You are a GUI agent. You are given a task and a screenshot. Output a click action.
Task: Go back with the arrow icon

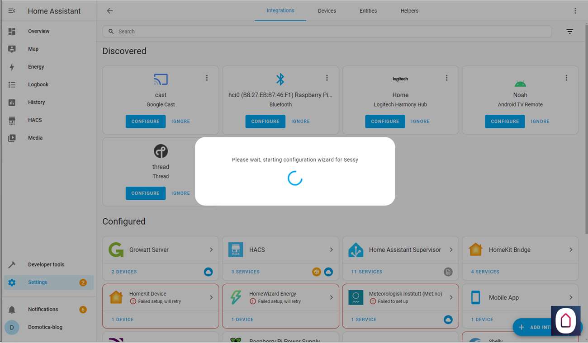click(110, 11)
